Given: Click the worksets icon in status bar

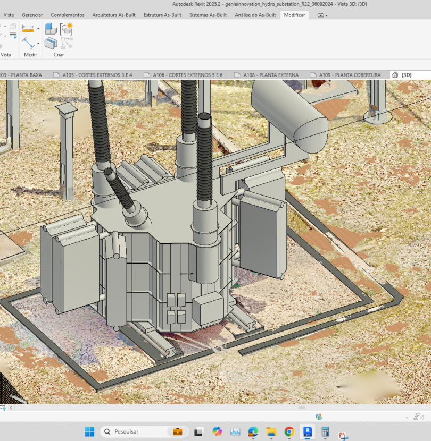Looking at the screenshot, I should click(x=319, y=417).
